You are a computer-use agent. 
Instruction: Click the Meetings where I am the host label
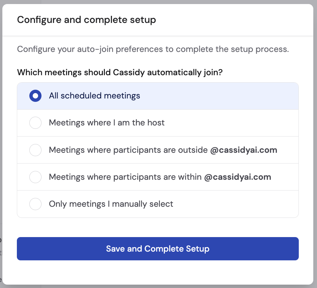click(x=107, y=123)
